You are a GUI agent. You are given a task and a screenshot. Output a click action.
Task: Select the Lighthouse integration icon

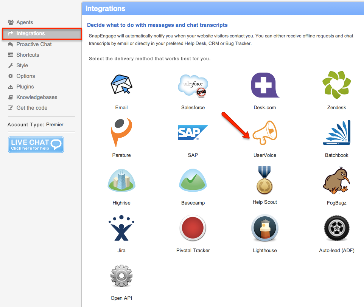click(265, 228)
